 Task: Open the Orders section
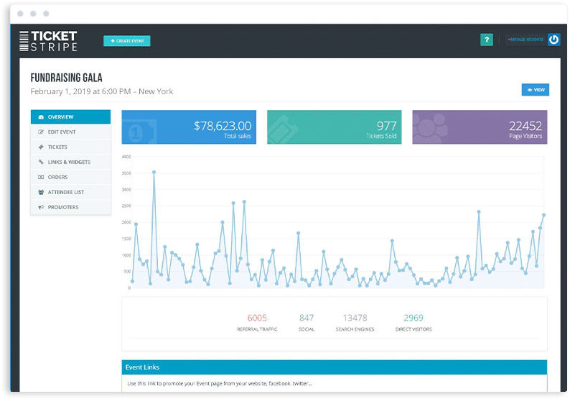pyautogui.click(x=70, y=177)
